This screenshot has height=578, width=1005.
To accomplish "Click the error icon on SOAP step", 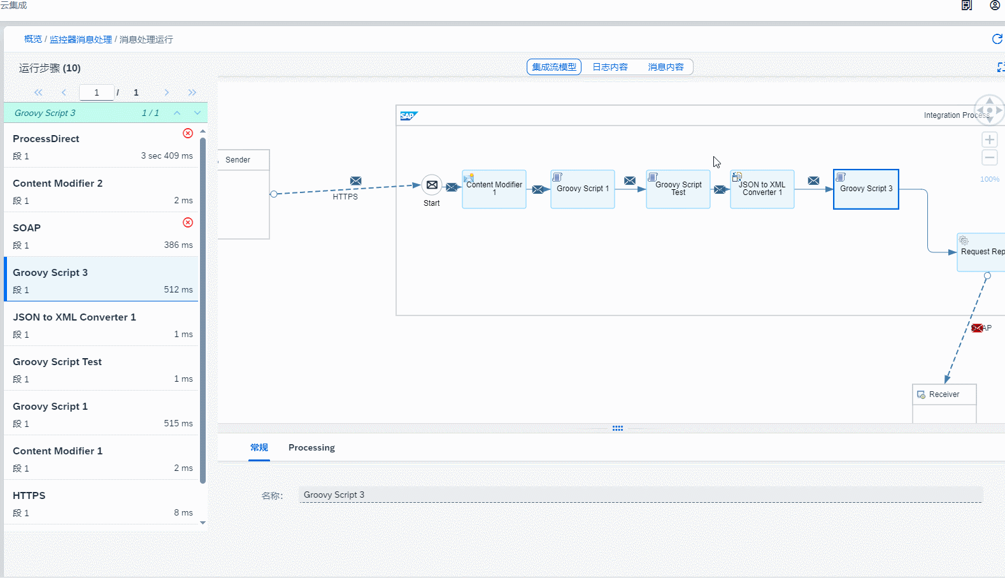I will pos(188,222).
